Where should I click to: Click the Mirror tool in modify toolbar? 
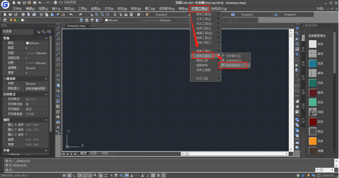point(297,39)
